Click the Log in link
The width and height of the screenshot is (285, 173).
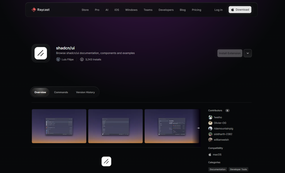(x=218, y=10)
